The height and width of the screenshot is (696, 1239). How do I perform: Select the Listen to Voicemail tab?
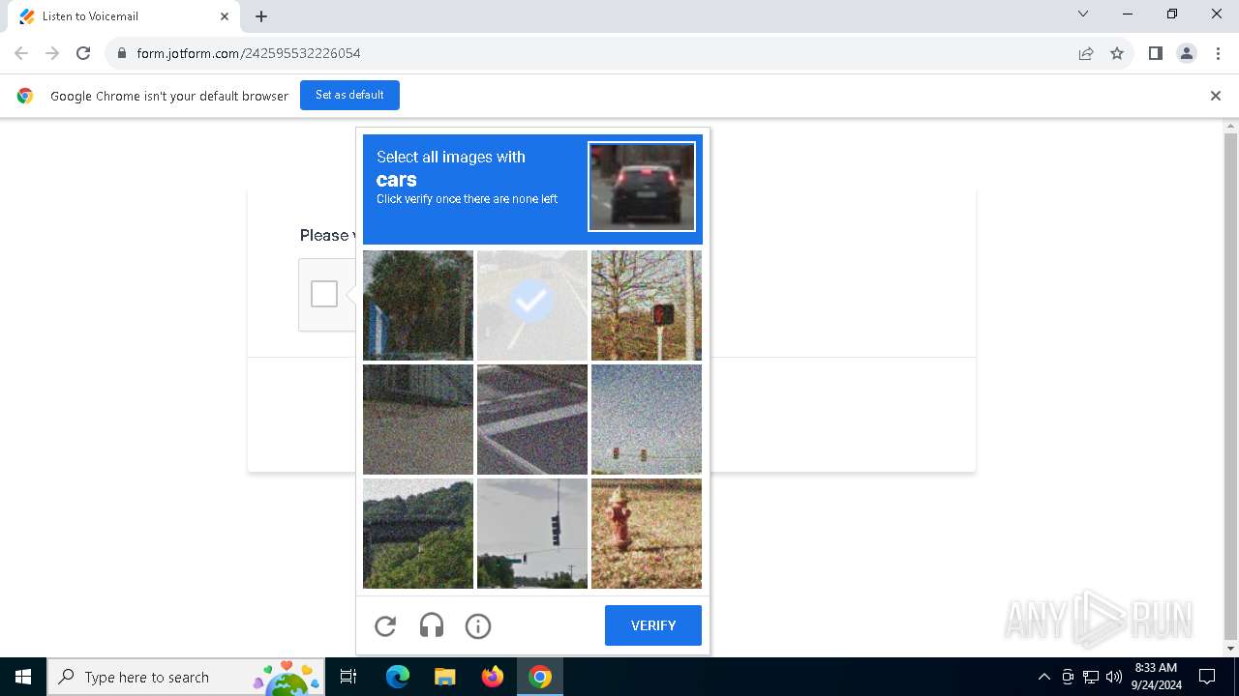(x=123, y=16)
